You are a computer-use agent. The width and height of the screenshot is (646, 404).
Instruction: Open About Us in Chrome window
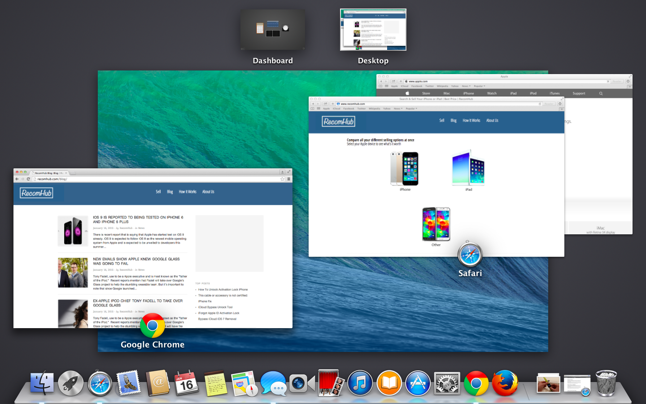pyautogui.click(x=208, y=192)
